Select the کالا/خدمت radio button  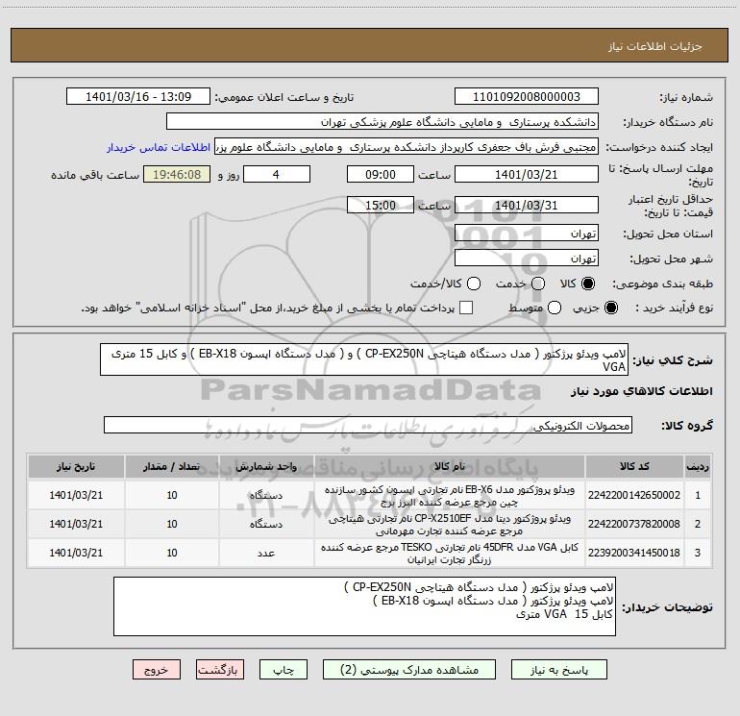tap(474, 284)
